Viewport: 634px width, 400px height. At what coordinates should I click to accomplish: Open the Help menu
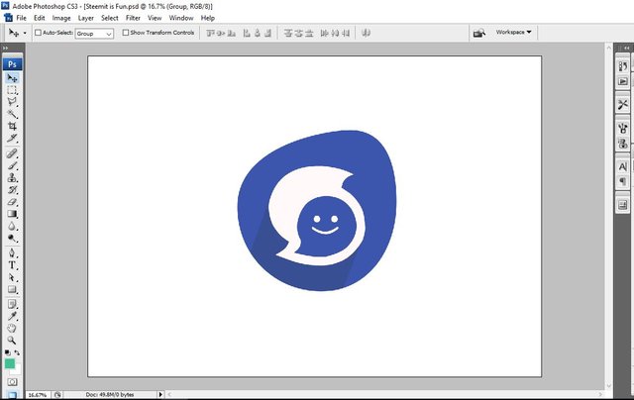tap(208, 18)
